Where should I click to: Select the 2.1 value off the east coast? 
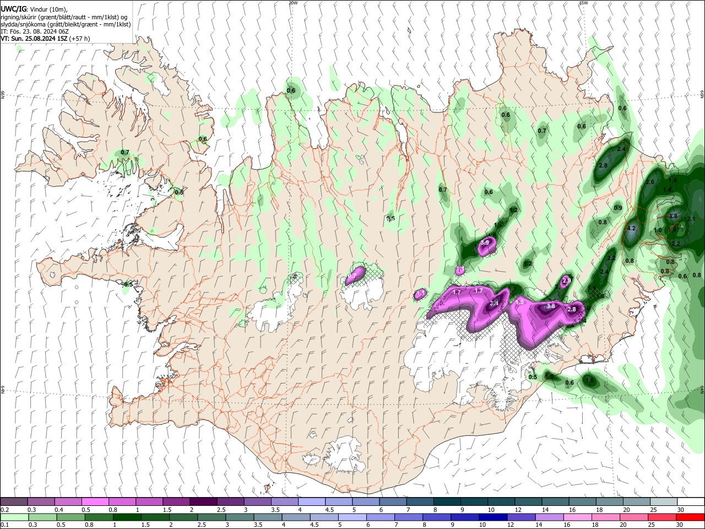click(692, 219)
